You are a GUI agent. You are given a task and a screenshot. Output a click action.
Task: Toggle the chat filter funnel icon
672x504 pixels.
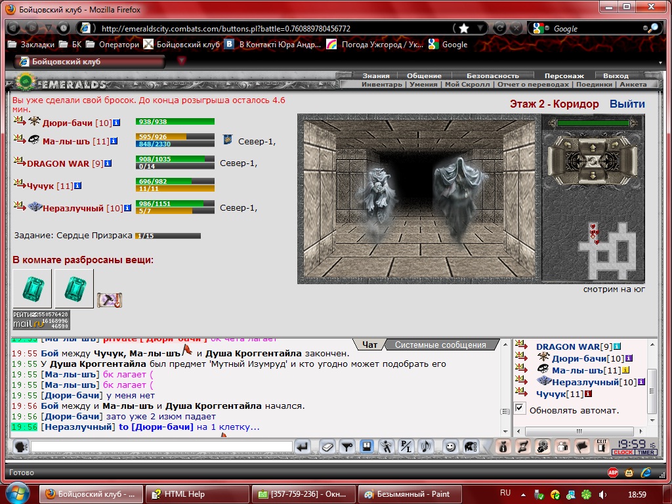tap(346, 447)
